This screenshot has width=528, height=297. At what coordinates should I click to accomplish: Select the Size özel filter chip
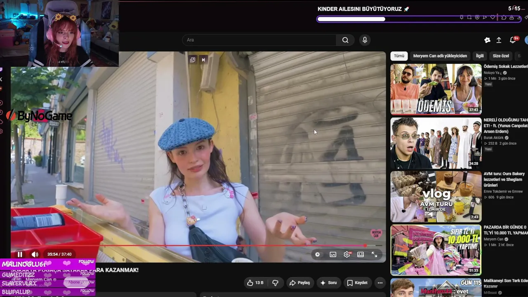coord(501,56)
